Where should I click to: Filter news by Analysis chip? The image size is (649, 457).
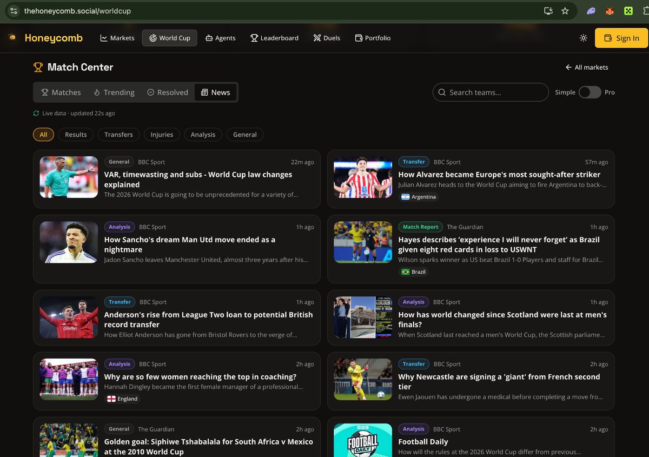203,135
